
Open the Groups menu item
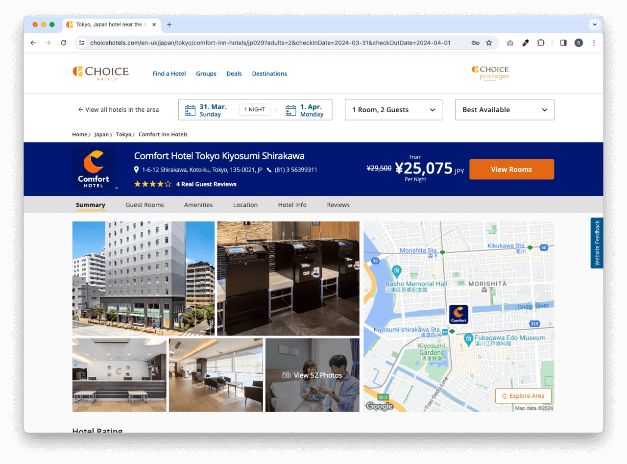206,73
